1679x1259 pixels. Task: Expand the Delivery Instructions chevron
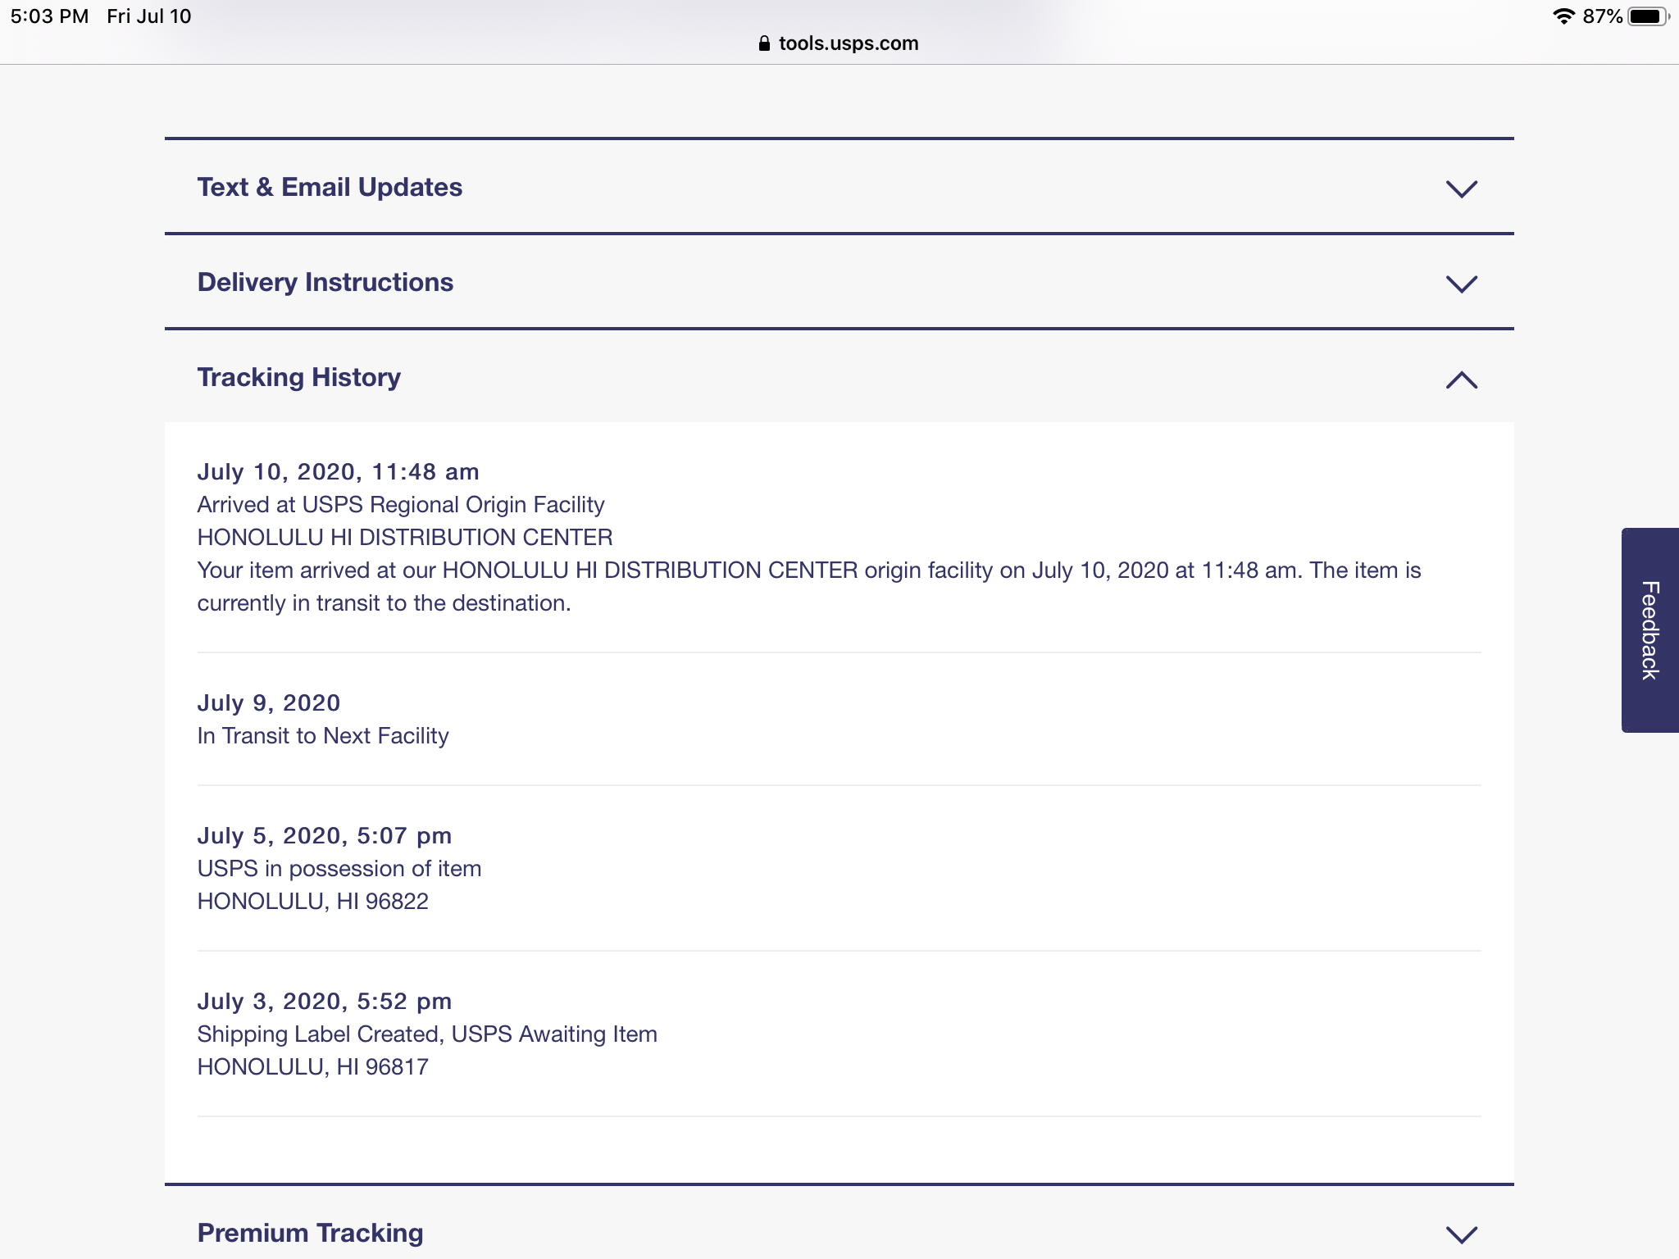tap(1462, 284)
